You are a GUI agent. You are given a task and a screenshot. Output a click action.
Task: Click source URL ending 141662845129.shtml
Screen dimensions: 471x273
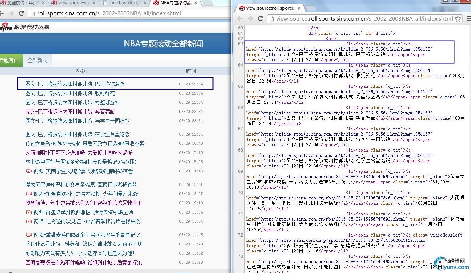pos(343,240)
